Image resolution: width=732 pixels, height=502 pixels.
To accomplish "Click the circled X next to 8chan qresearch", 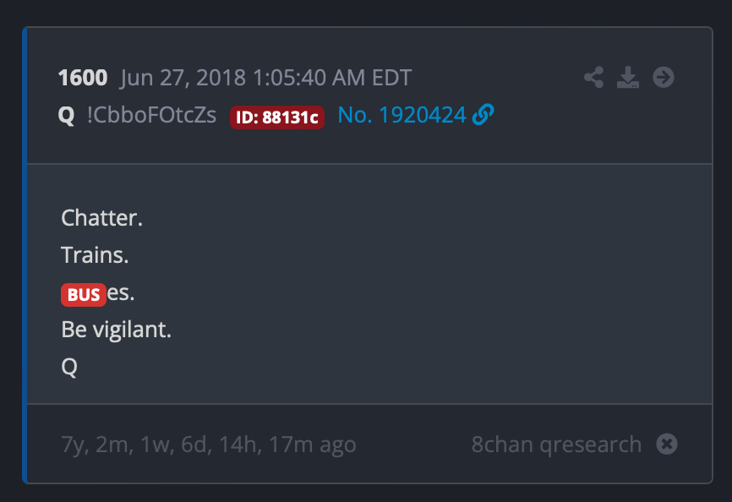I will pyautogui.click(x=667, y=444).
